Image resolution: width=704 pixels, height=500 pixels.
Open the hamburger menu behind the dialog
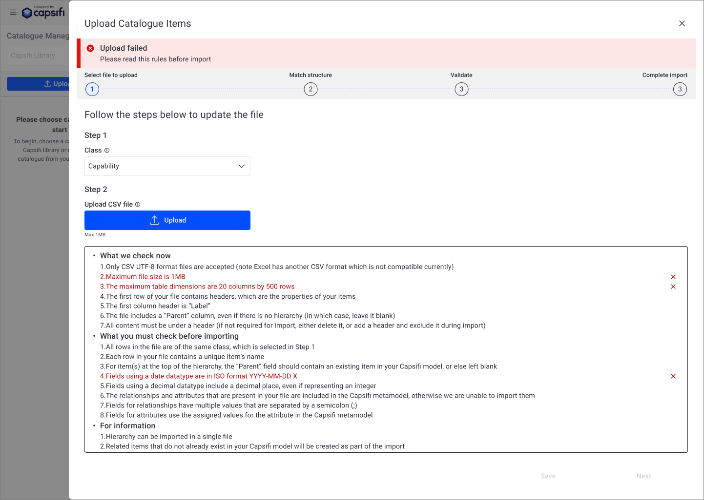coord(13,12)
